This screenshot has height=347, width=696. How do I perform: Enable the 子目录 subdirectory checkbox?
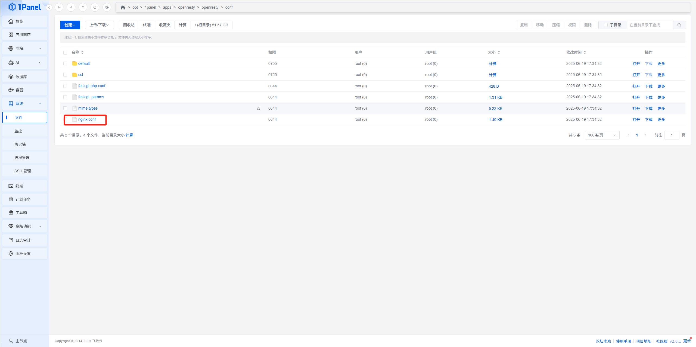pos(606,25)
